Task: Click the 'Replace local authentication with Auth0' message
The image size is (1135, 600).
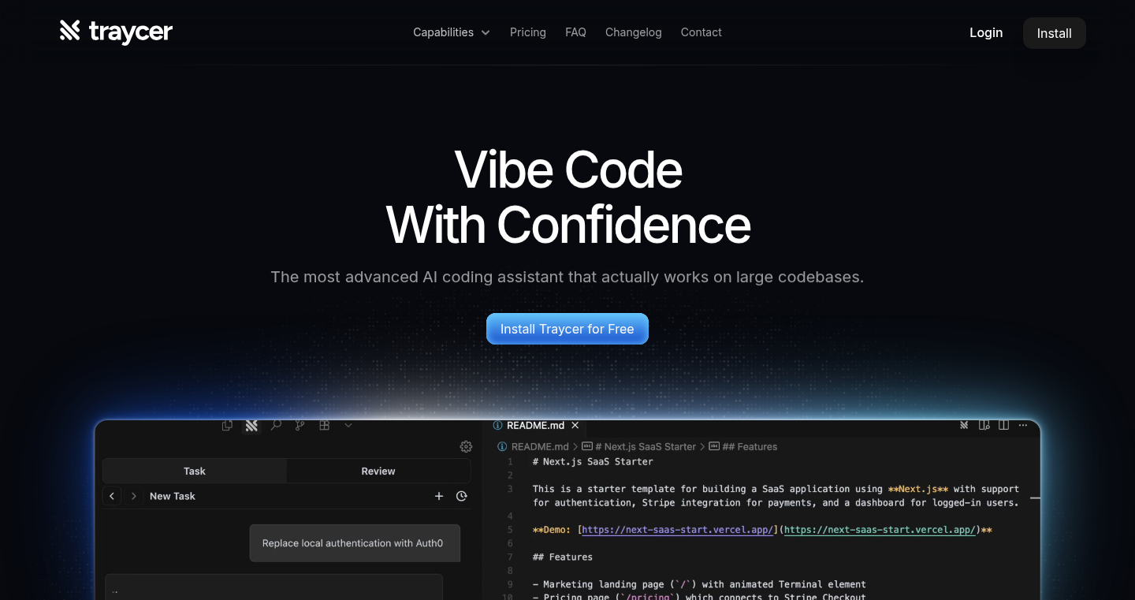Action: coord(355,543)
